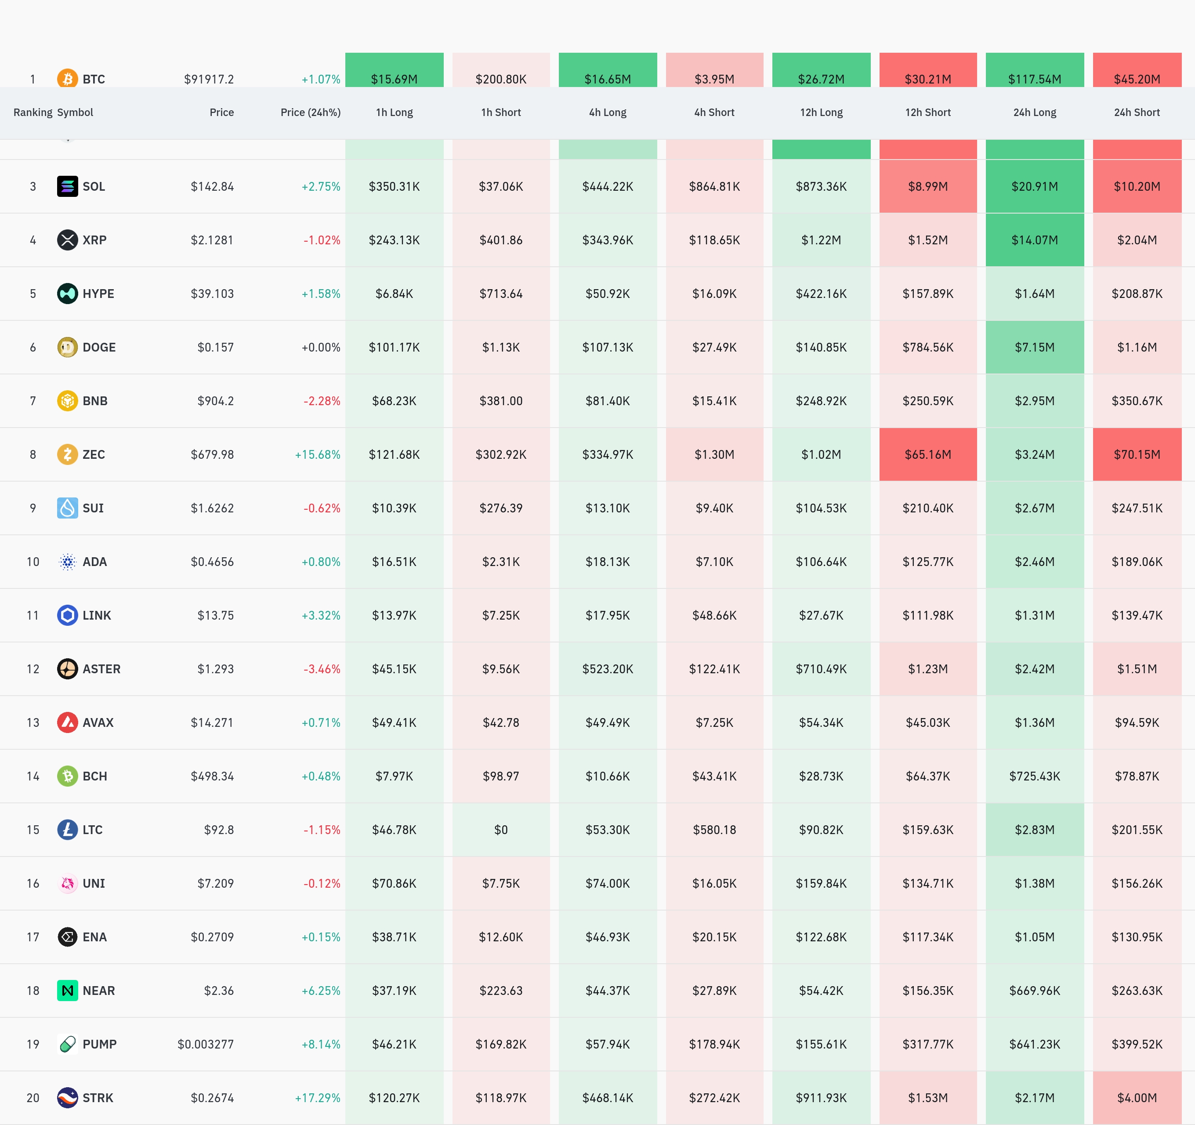
Task: Click the STRK coin icon
Action: tap(67, 1097)
